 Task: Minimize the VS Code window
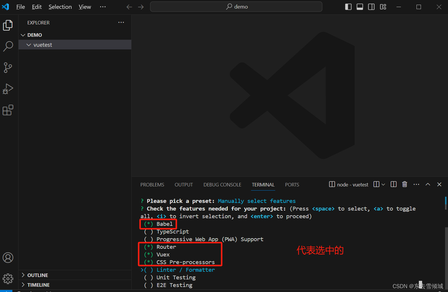point(399,7)
